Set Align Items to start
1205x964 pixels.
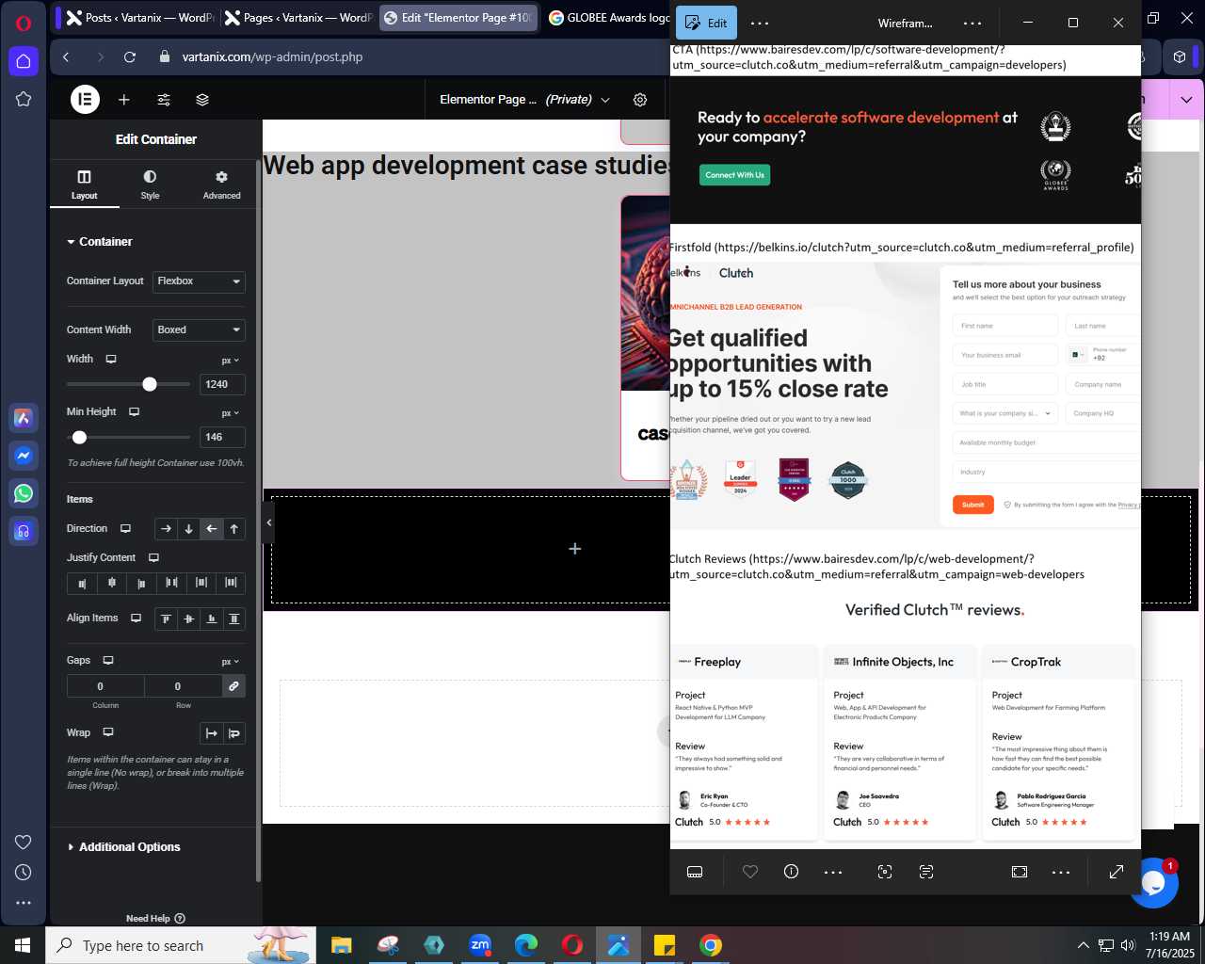pyautogui.click(x=166, y=619)
